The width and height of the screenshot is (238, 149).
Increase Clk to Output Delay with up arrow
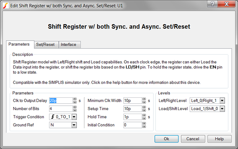pos(75,99)
